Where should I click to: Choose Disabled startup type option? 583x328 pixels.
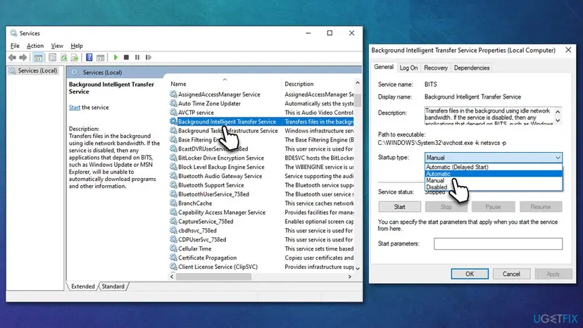click(494, 187)
